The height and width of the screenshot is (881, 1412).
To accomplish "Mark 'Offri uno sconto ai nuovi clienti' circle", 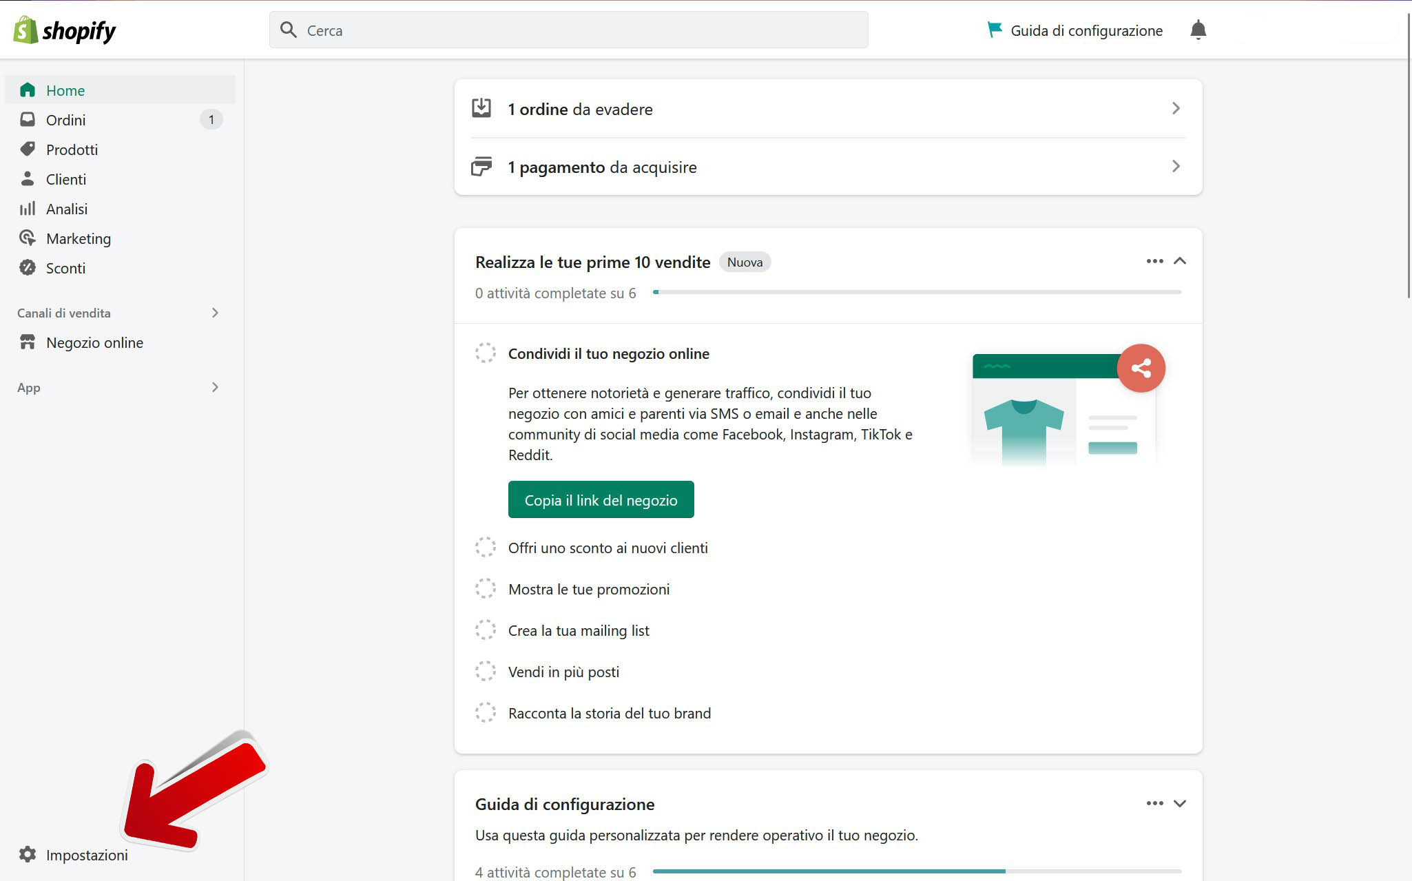I will coord(486,548).
